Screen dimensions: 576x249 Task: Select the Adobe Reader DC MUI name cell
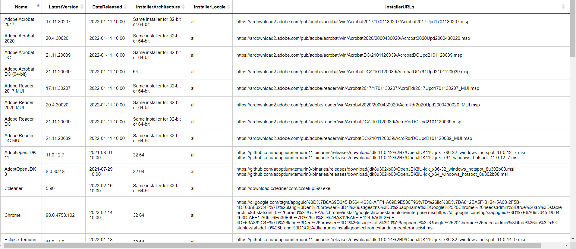[19, 138]
